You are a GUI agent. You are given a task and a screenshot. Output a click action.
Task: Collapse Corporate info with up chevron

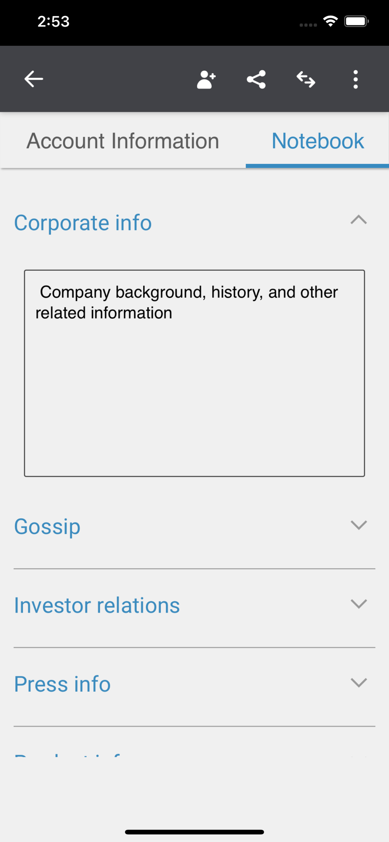coord(359,220)
